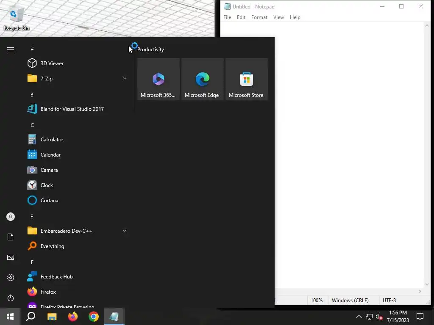
Task: Launch Firefox from the taskbar
Action: coord(73,317)
